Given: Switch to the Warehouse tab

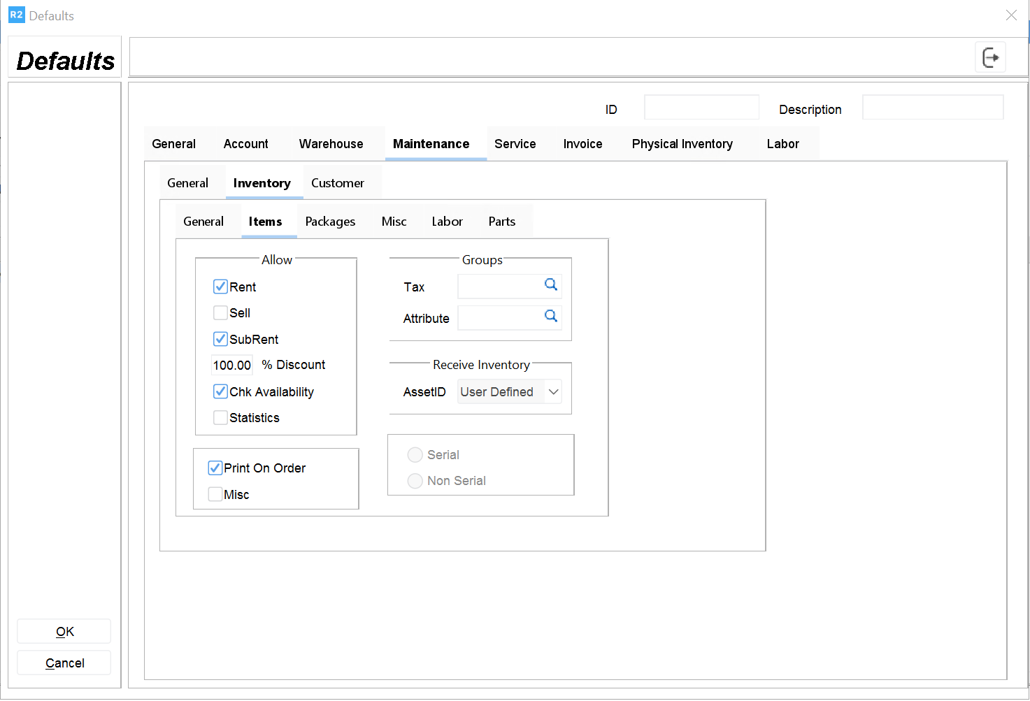Looking at the screenshot, I should point(331,144).
